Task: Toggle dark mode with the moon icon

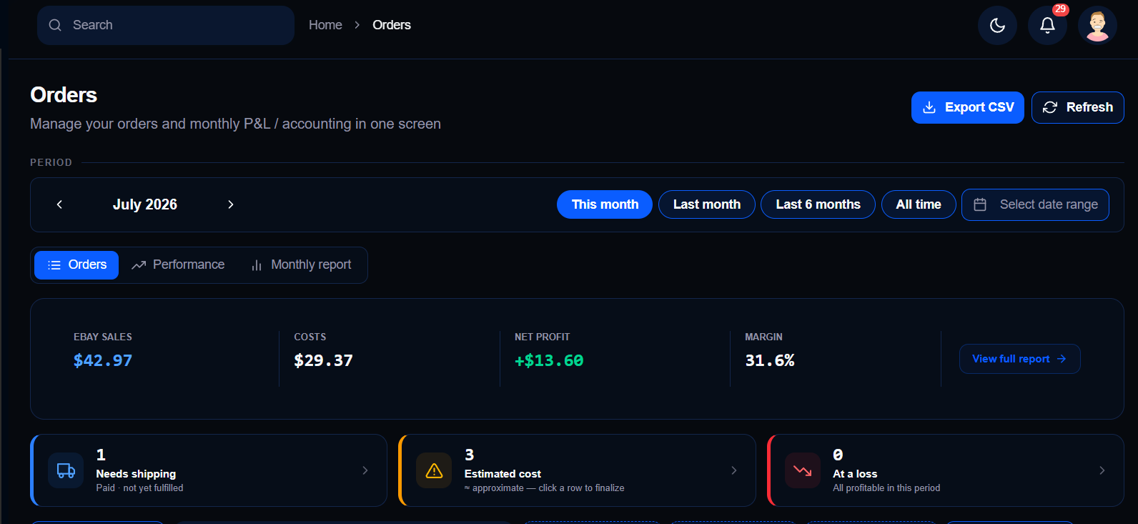Action: pyautogui.click(x=997, y=26)
